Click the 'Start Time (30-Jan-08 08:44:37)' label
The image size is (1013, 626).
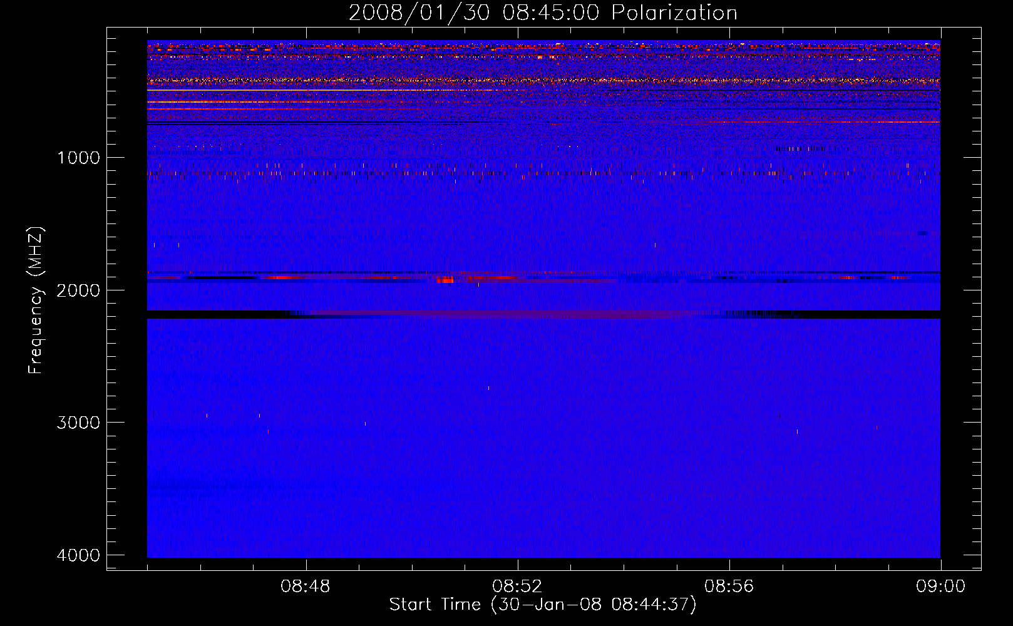543,605
